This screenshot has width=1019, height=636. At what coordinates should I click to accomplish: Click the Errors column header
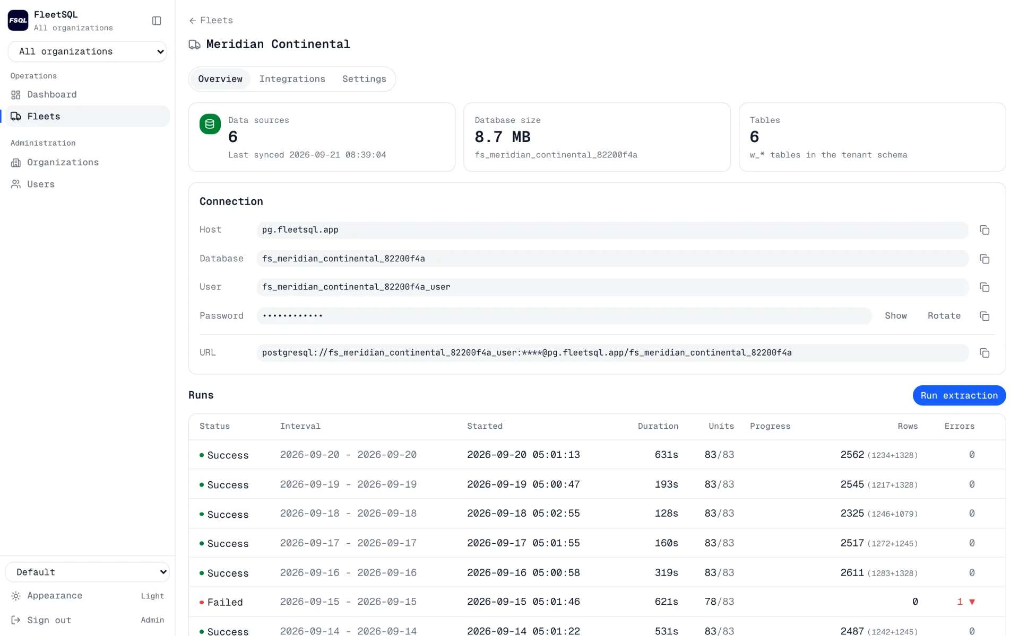960,426
